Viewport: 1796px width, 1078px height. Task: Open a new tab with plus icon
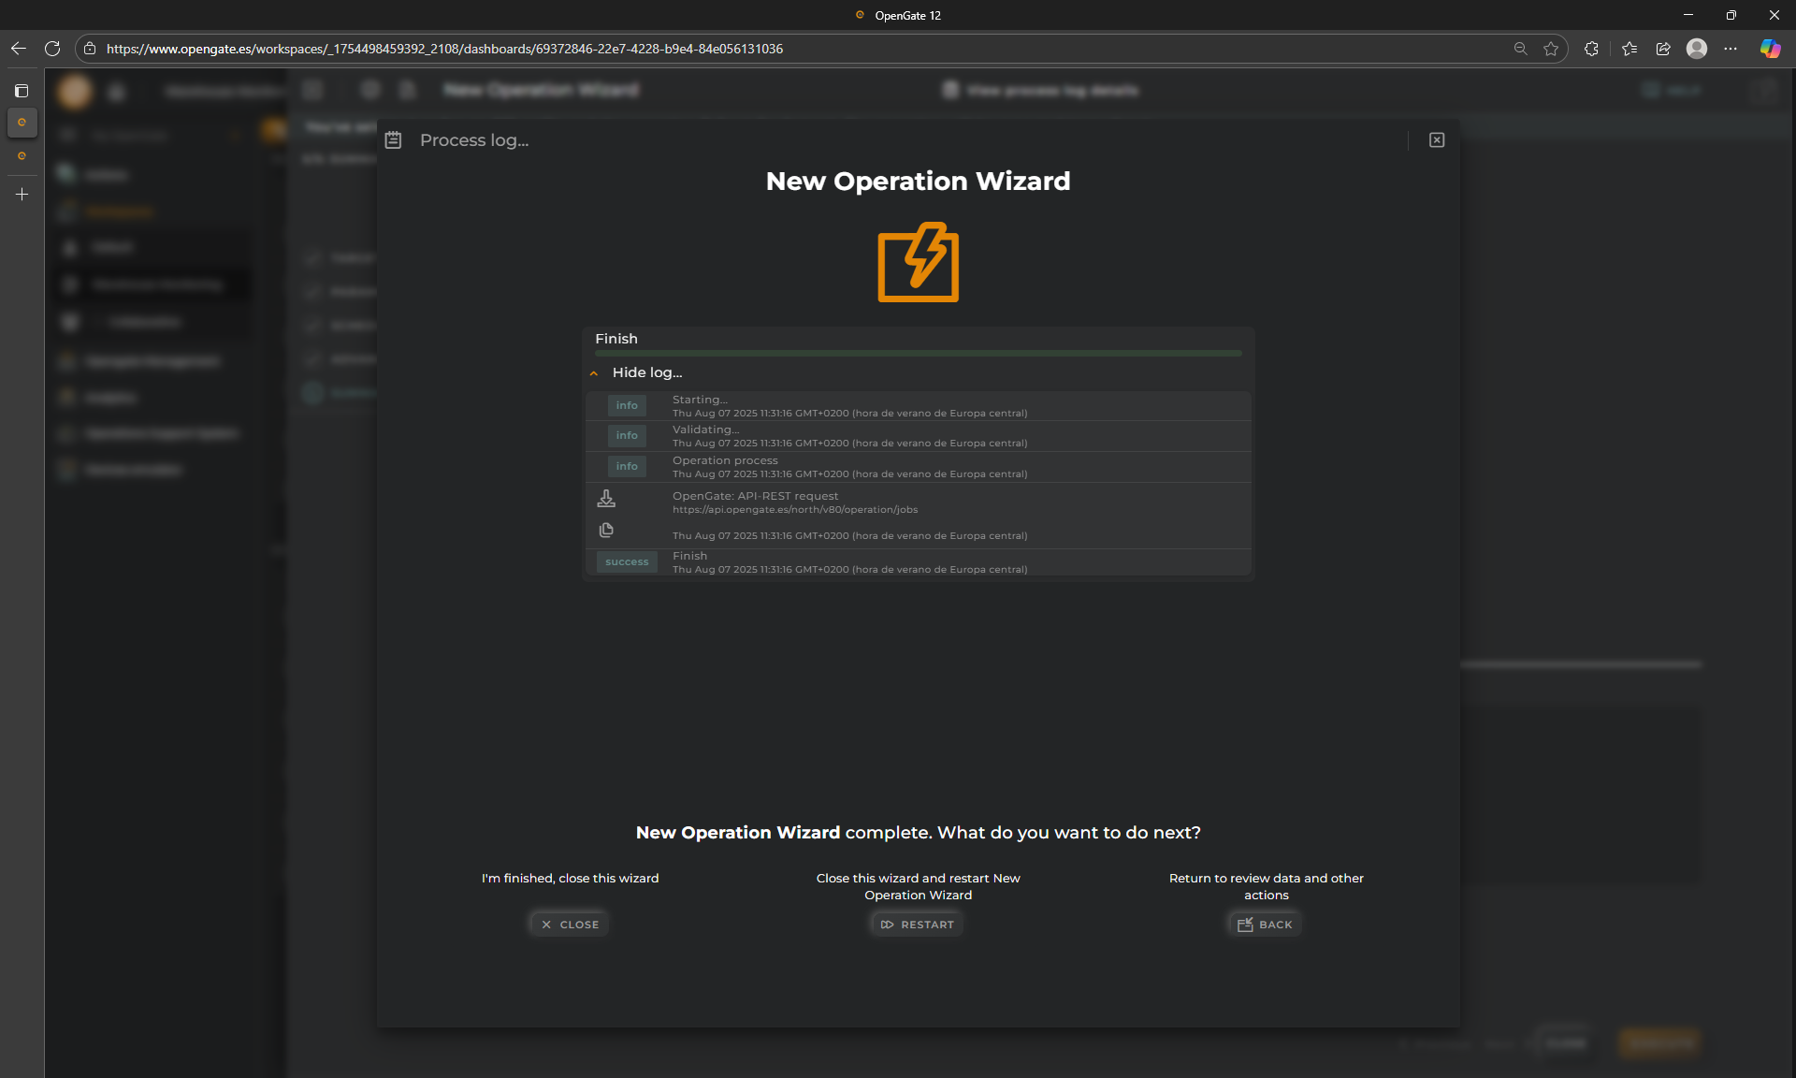22,195
